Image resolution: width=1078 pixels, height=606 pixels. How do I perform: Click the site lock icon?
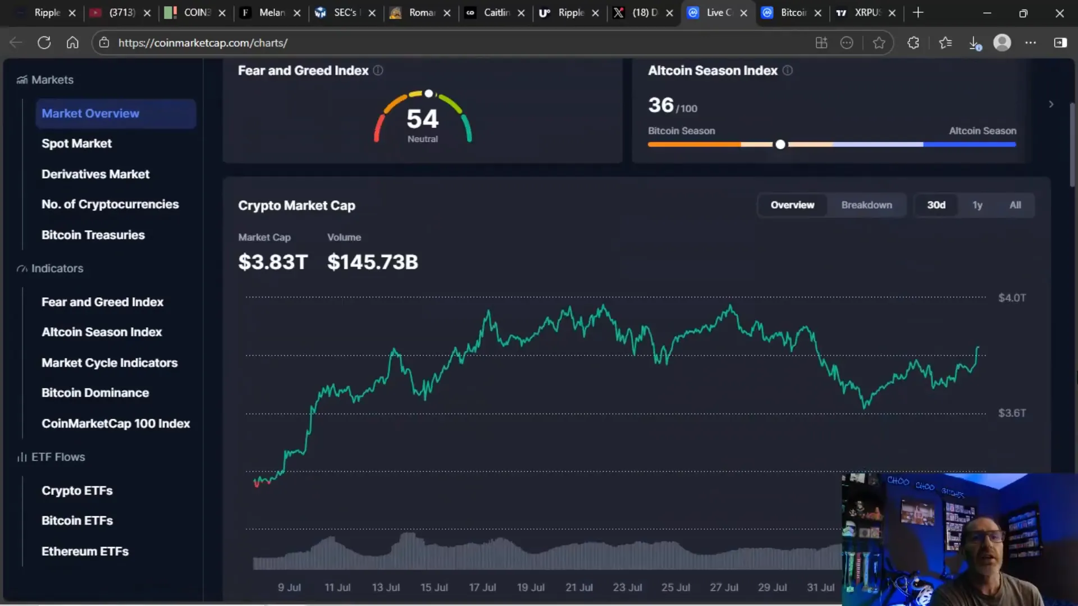point(104,43)
